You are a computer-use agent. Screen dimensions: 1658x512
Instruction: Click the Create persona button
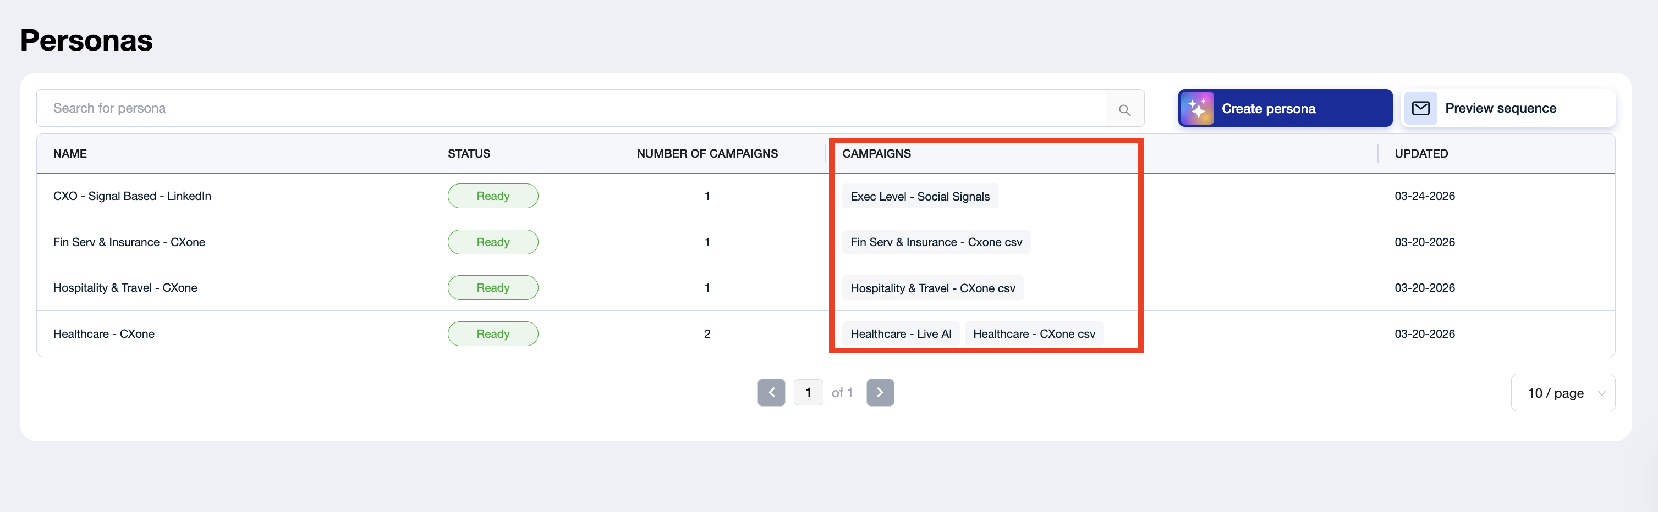pos(1284,108)
